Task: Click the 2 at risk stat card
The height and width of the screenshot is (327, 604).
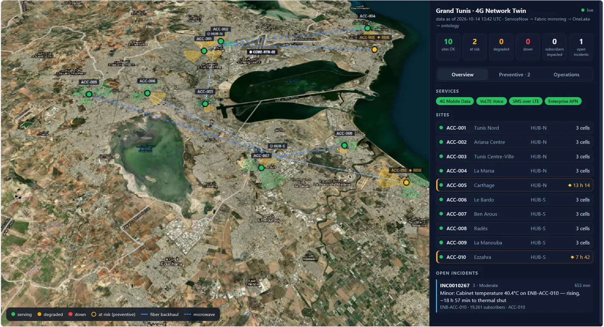Action: [475, 47]
